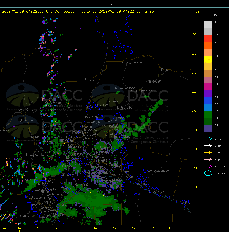Pick the red 60-65 dBZ color swatch
229x232 pixels.
[x=208, y=39]
